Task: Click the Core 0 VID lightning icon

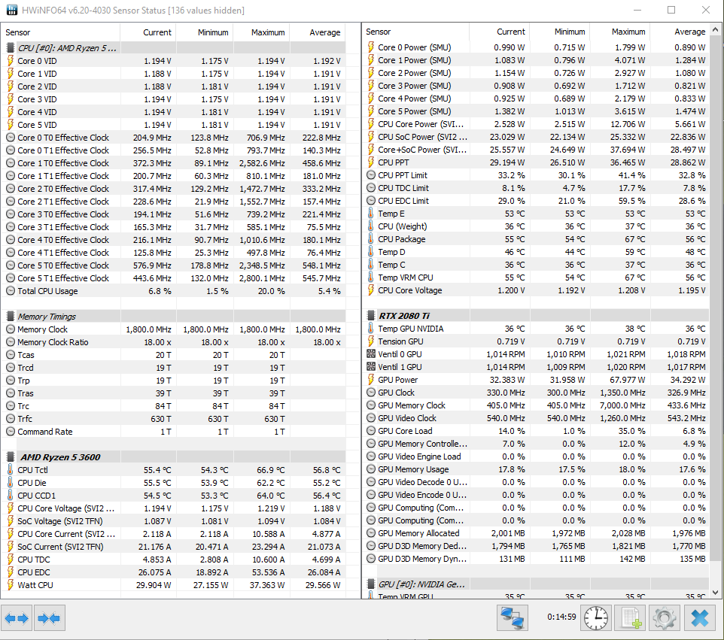Action: point(10,60)
